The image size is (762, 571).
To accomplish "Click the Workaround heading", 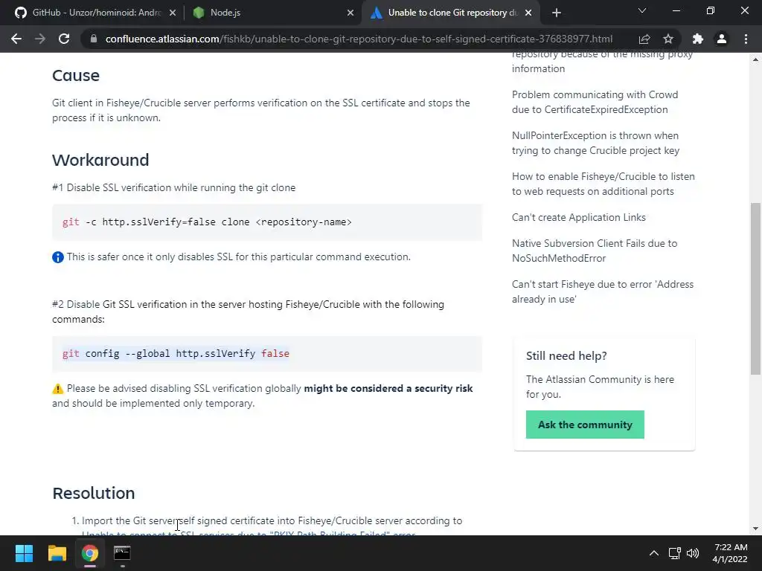I will pos(100,160).
